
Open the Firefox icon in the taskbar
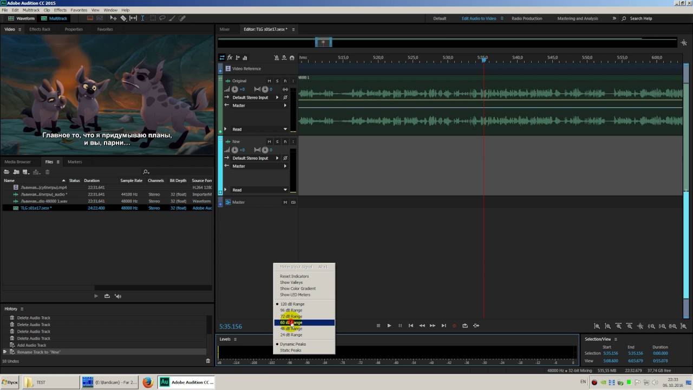click(148, 382)
